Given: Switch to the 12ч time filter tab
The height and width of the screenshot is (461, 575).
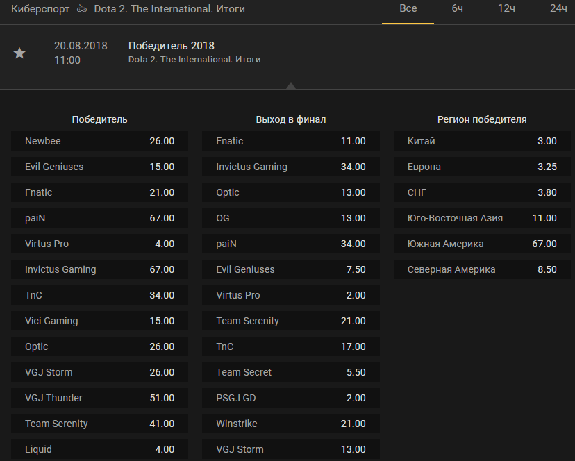Looking at the screenshot, I should [506, 8].
